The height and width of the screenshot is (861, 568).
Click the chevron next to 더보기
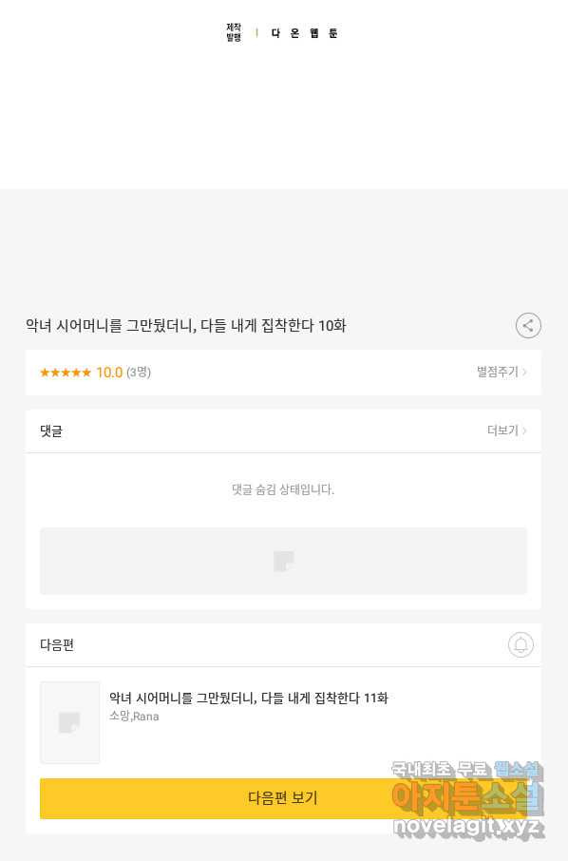coord(524,430)
